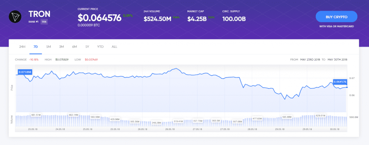
Task: Click the WITH VISA OR MASTERCARD text
Action: click(337, 27)
